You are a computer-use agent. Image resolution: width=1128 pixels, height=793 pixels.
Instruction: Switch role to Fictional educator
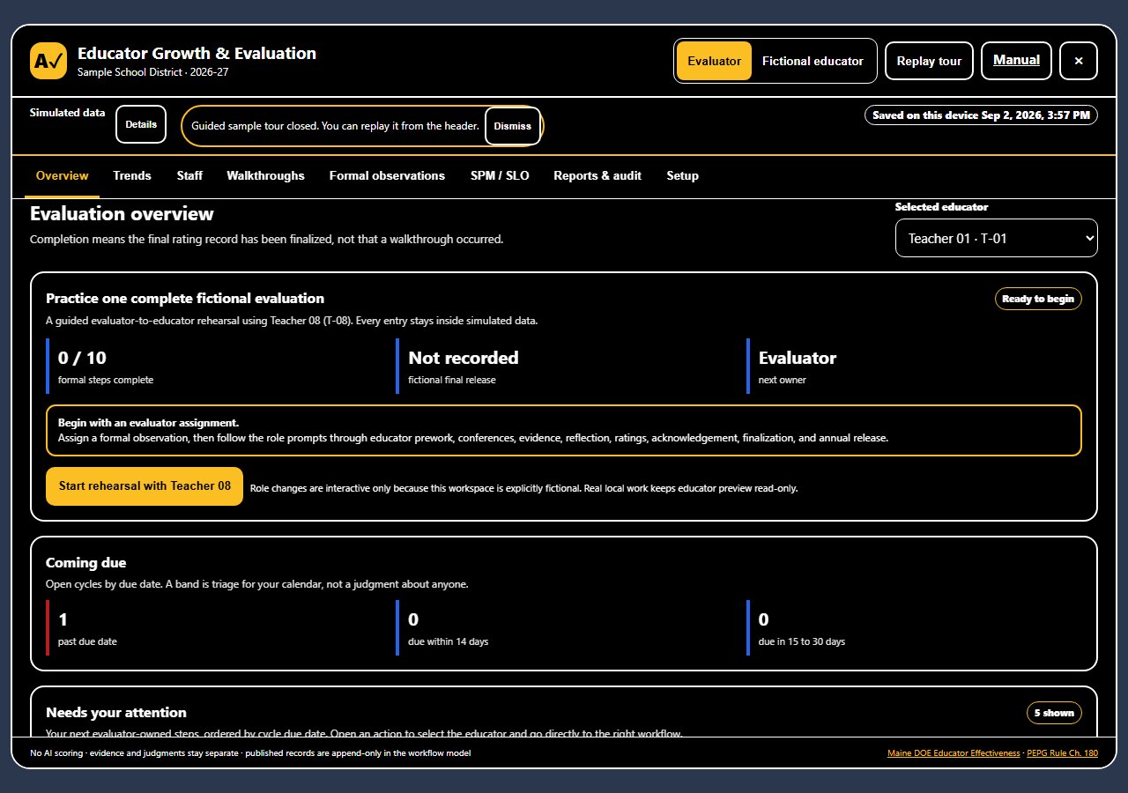point(813,61)
